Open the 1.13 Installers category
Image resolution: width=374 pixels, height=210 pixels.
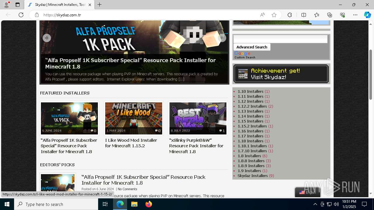[x=250, y=111]
